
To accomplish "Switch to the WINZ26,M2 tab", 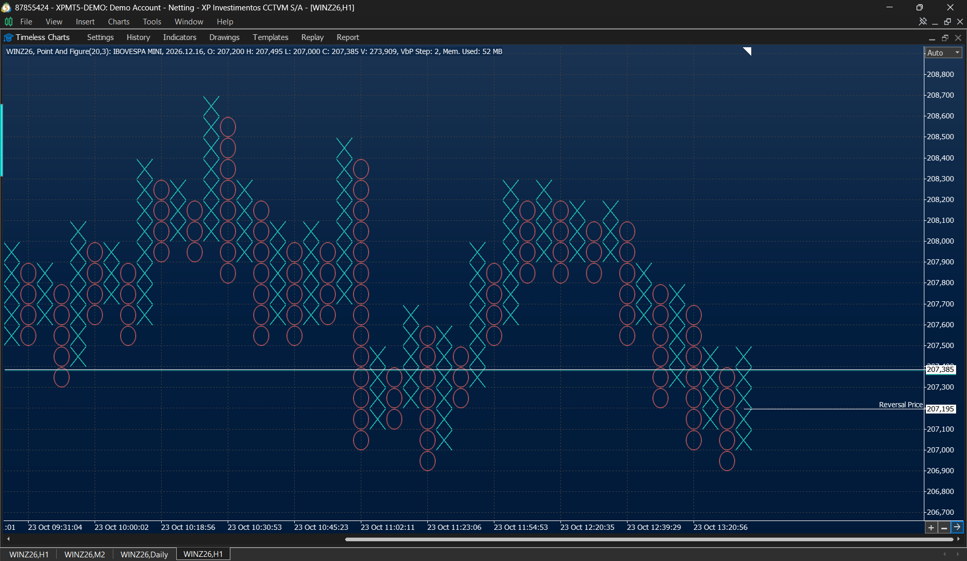I will pos(85,554).
